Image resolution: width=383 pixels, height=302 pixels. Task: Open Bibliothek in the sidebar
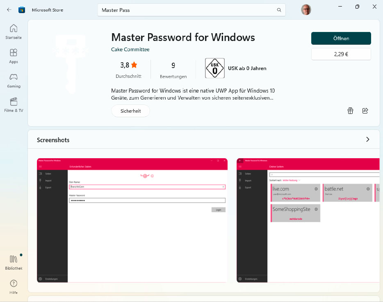[x=14, y=262]
